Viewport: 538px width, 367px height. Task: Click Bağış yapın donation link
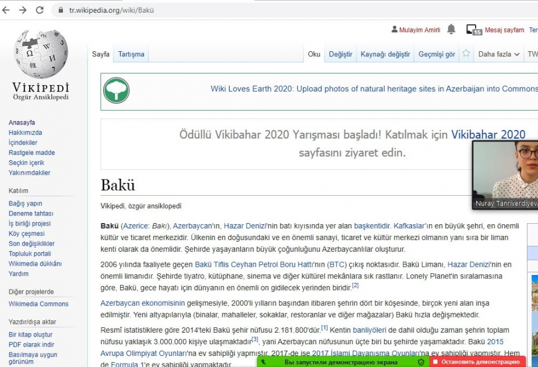[26, 203]
